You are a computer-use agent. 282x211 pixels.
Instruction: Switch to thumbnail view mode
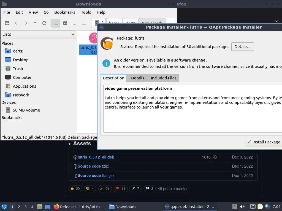[x=65, y=23]
